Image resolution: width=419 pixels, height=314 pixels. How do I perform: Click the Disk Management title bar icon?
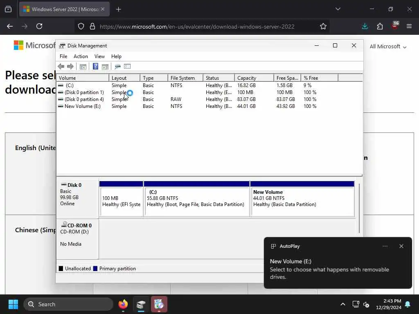pos(62,46)
